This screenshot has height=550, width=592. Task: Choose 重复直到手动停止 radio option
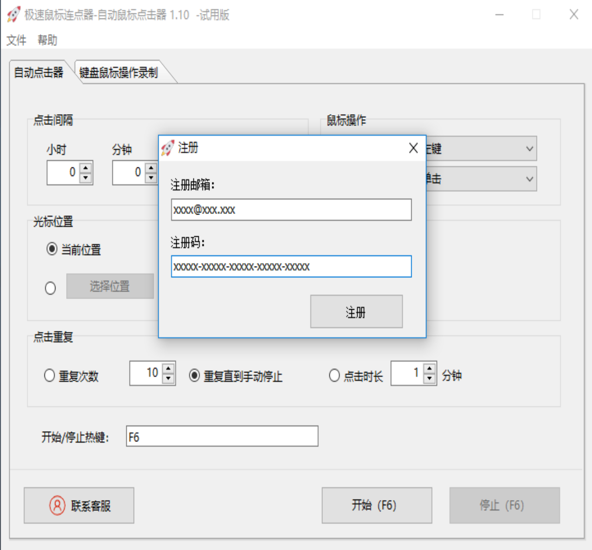[195, 375]
